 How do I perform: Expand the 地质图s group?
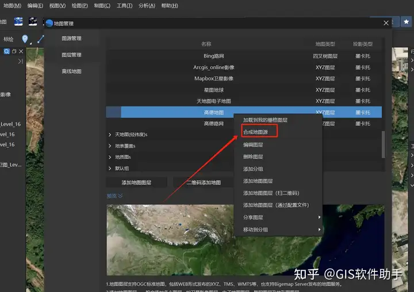click(x=110, y=157)
